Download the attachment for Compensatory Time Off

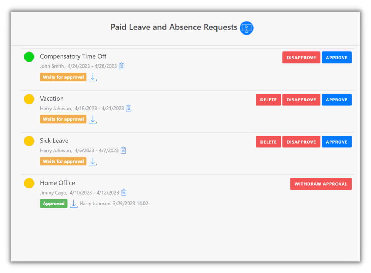click(93, 77)
